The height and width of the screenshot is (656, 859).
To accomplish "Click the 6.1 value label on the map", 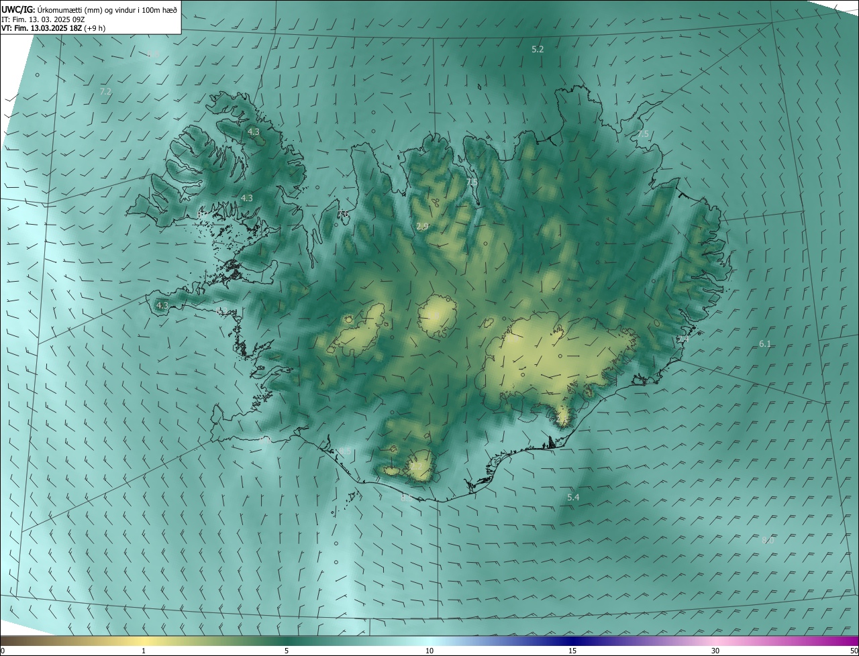I will [765, 343].
